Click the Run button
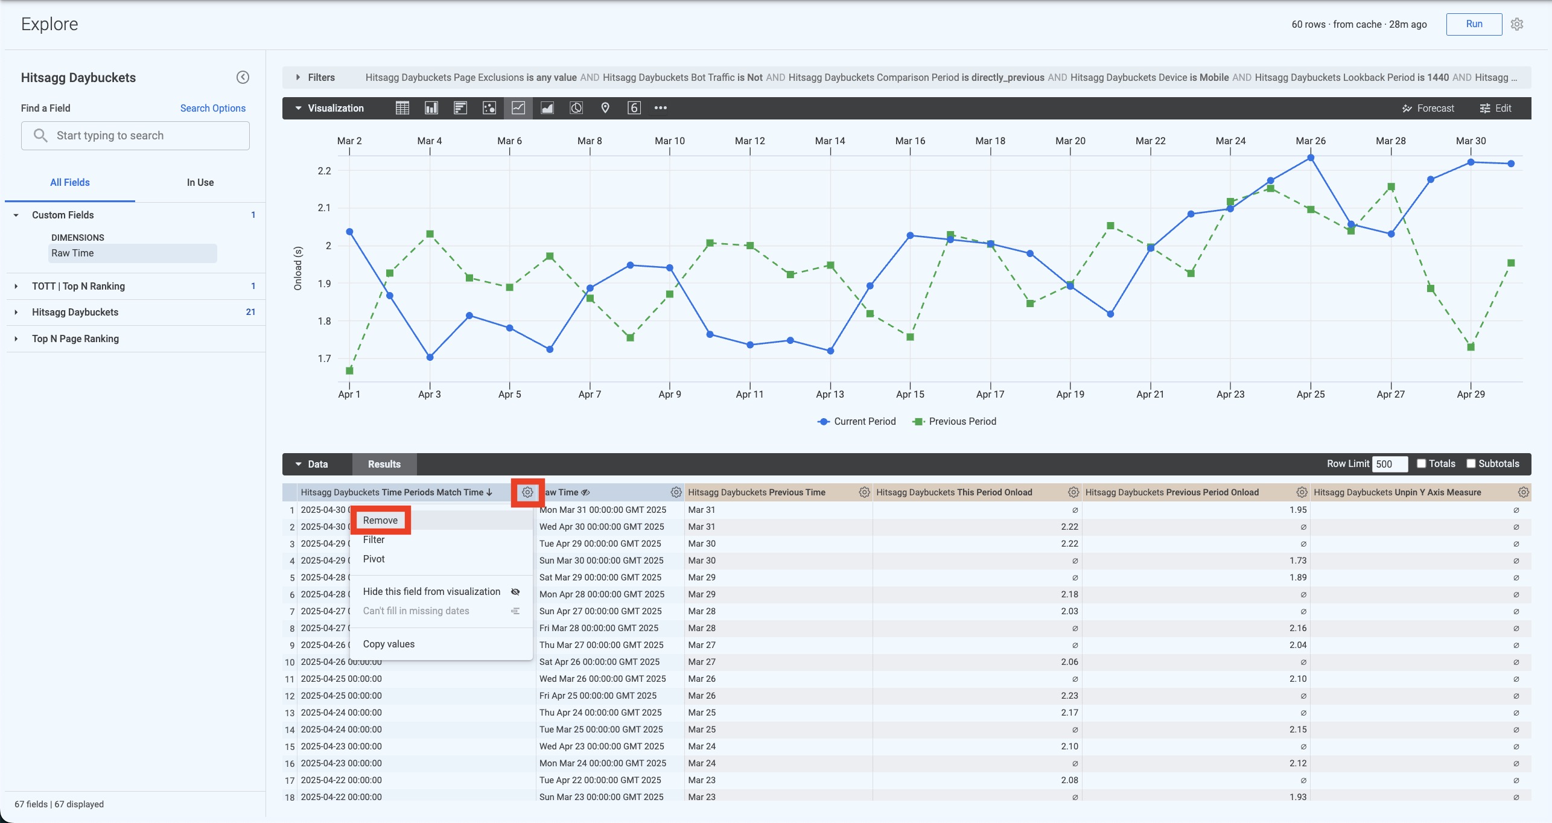 [1474, 24]
